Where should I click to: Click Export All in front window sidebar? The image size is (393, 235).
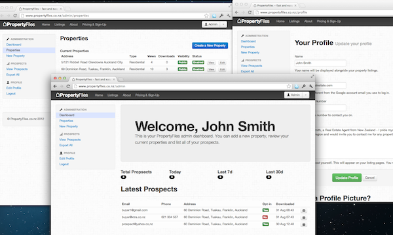[65, 145]
